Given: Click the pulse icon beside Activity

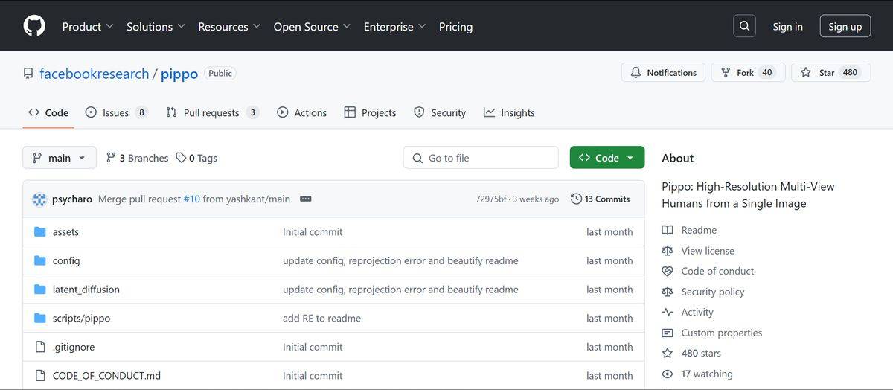Looking at the screenshot, I should (668, 313).
